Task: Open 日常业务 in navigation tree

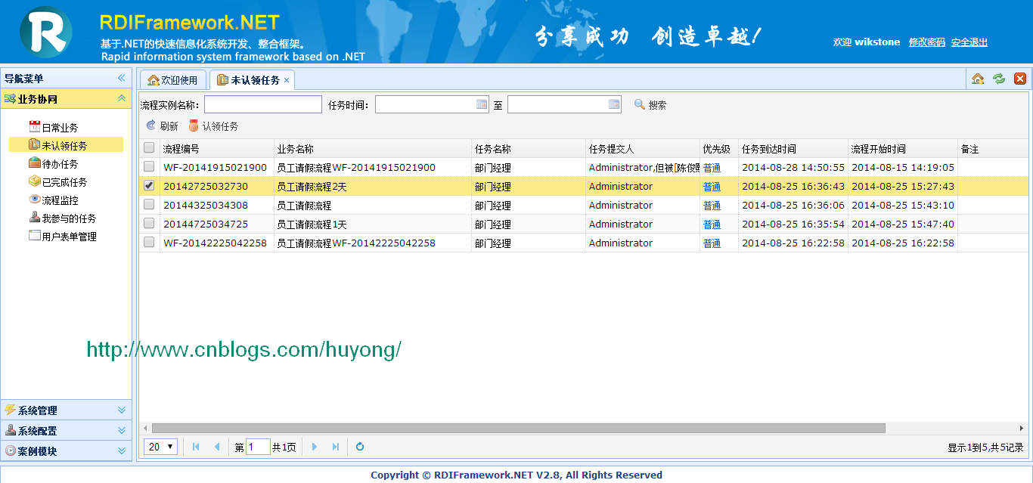Action: pos(60,128)
